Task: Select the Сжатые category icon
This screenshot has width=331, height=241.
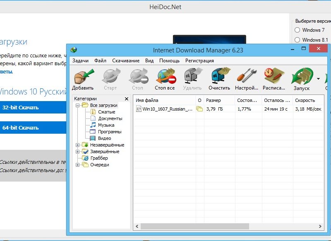Action: pyautogui.click(x=93, y=112)
